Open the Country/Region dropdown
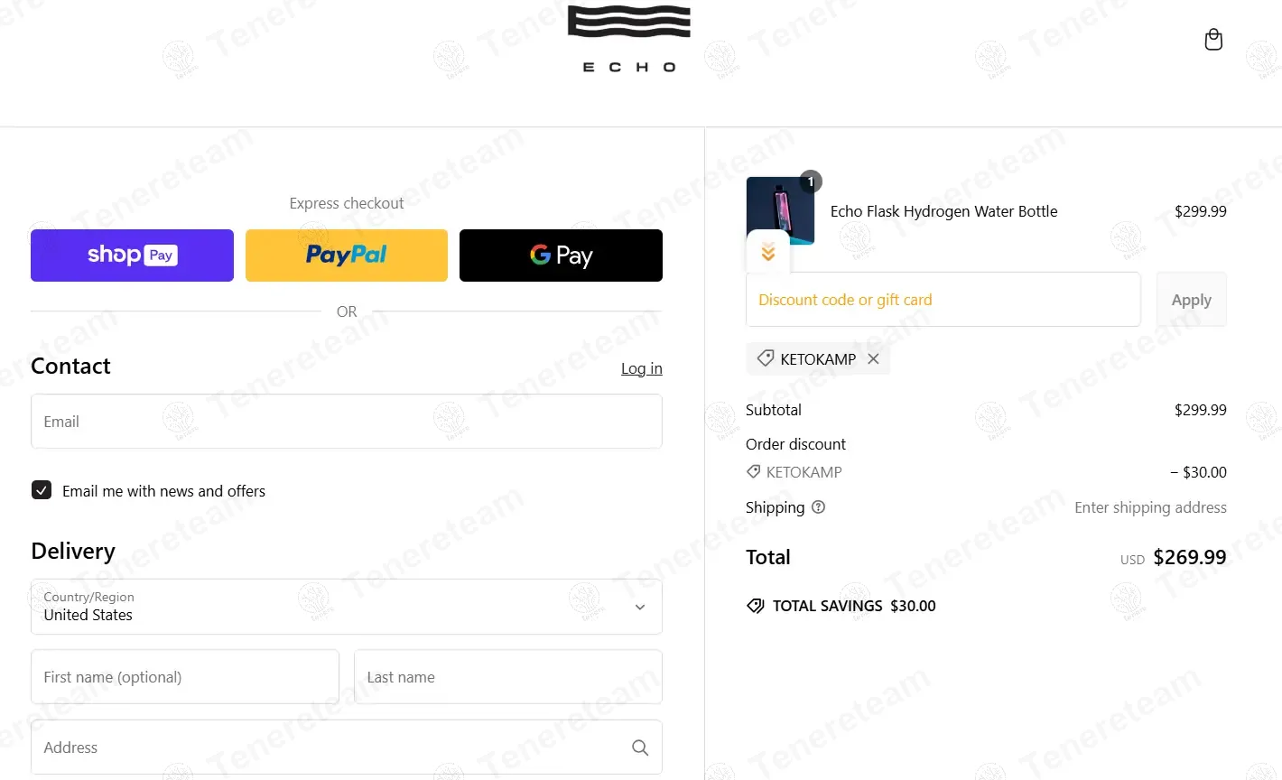The image size is (1282, 780). tap(347, 607)
